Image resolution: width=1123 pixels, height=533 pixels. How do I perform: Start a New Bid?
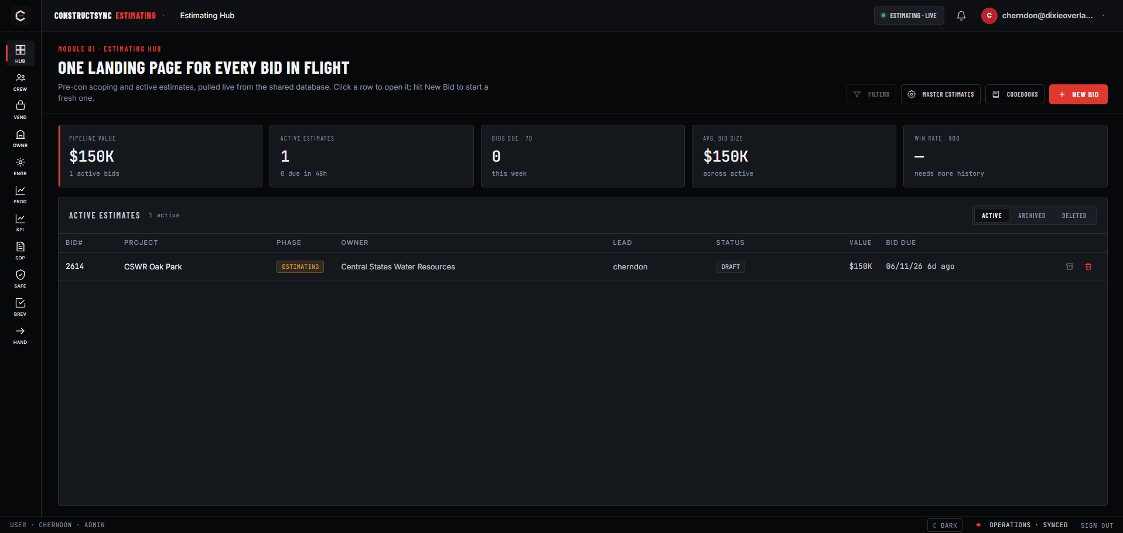pos(1078,94)
